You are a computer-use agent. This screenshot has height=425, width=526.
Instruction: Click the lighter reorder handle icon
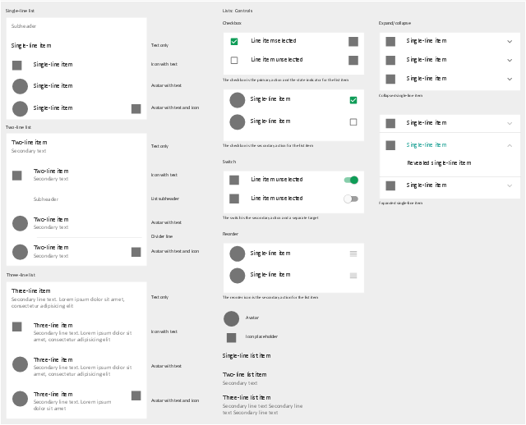click(x=353, y=276)
